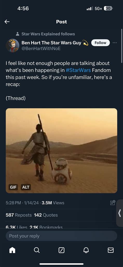Open the Messages envelope tab

[111, 250]
